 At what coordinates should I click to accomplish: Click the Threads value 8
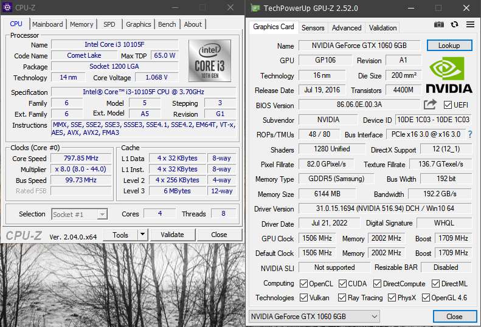point(223,213)
